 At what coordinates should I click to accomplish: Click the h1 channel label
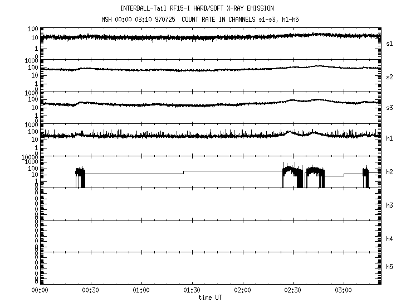click(389, 140)
